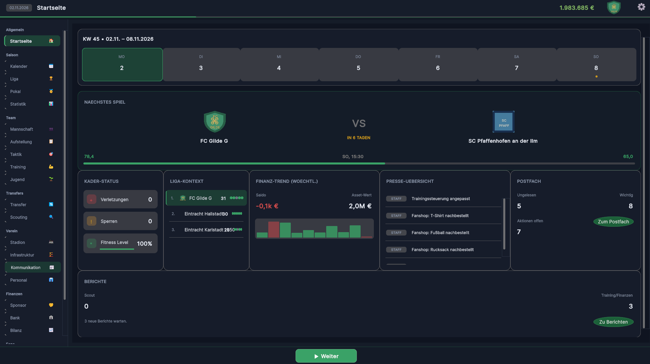Click the weekly finance bar chart
This screenshot has height=364, width=650.
pyautogui.click(x=314, y=229)
